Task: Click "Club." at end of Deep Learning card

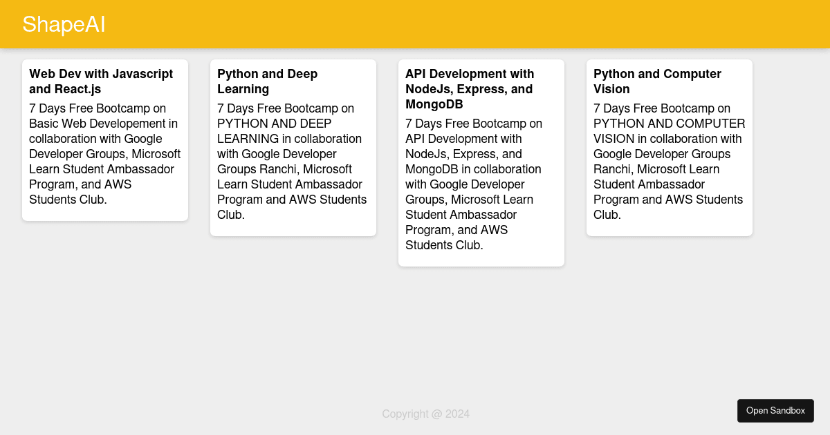Action: (231, 215)
